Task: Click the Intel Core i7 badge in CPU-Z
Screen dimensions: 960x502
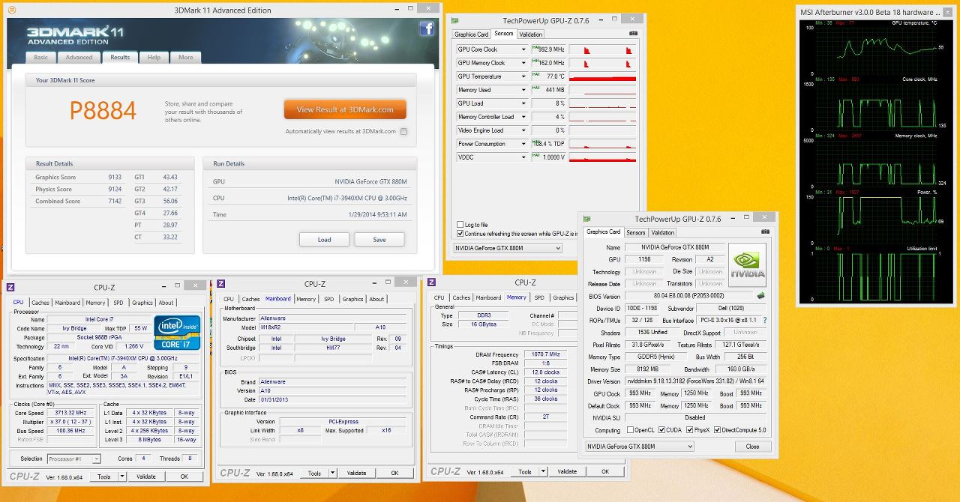Action: point(176,333)
